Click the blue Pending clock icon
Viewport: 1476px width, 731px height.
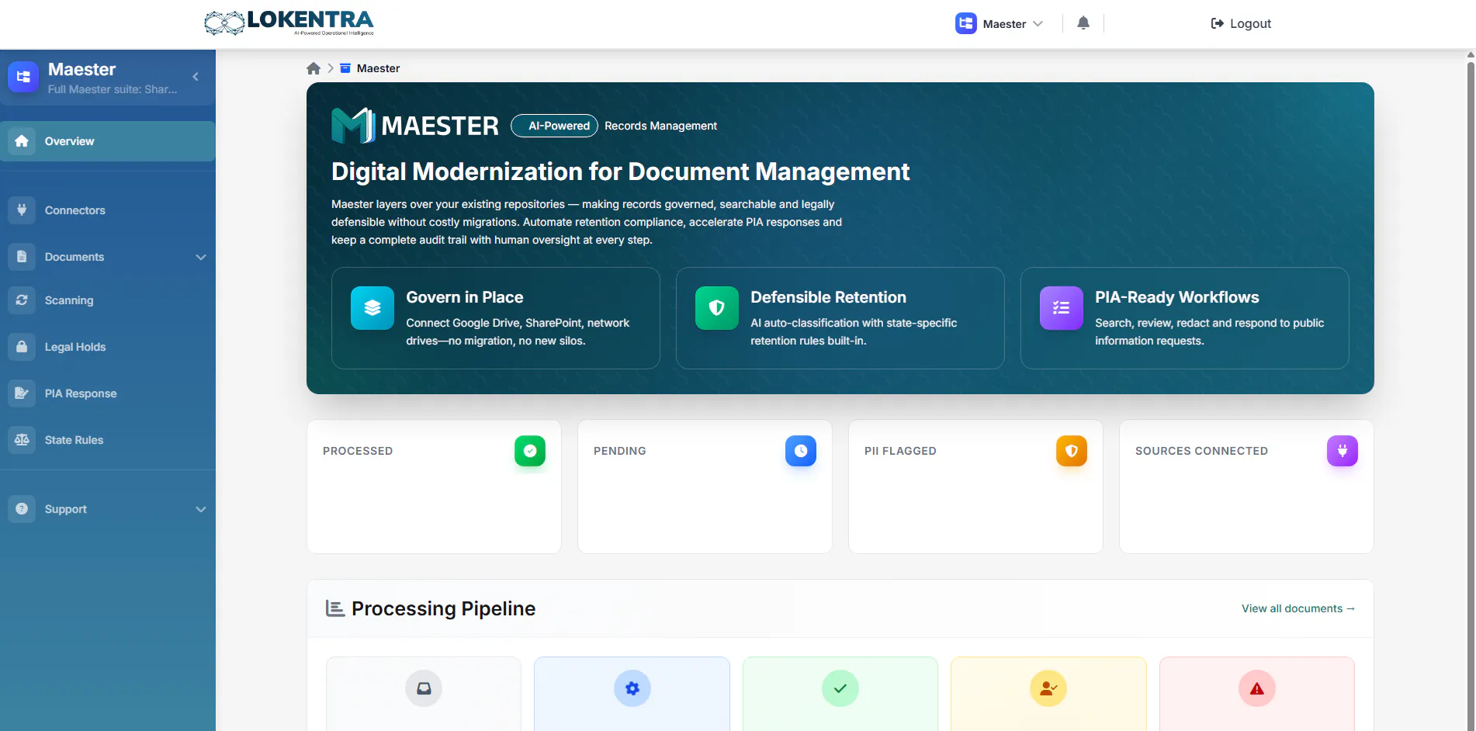(801, 451)
